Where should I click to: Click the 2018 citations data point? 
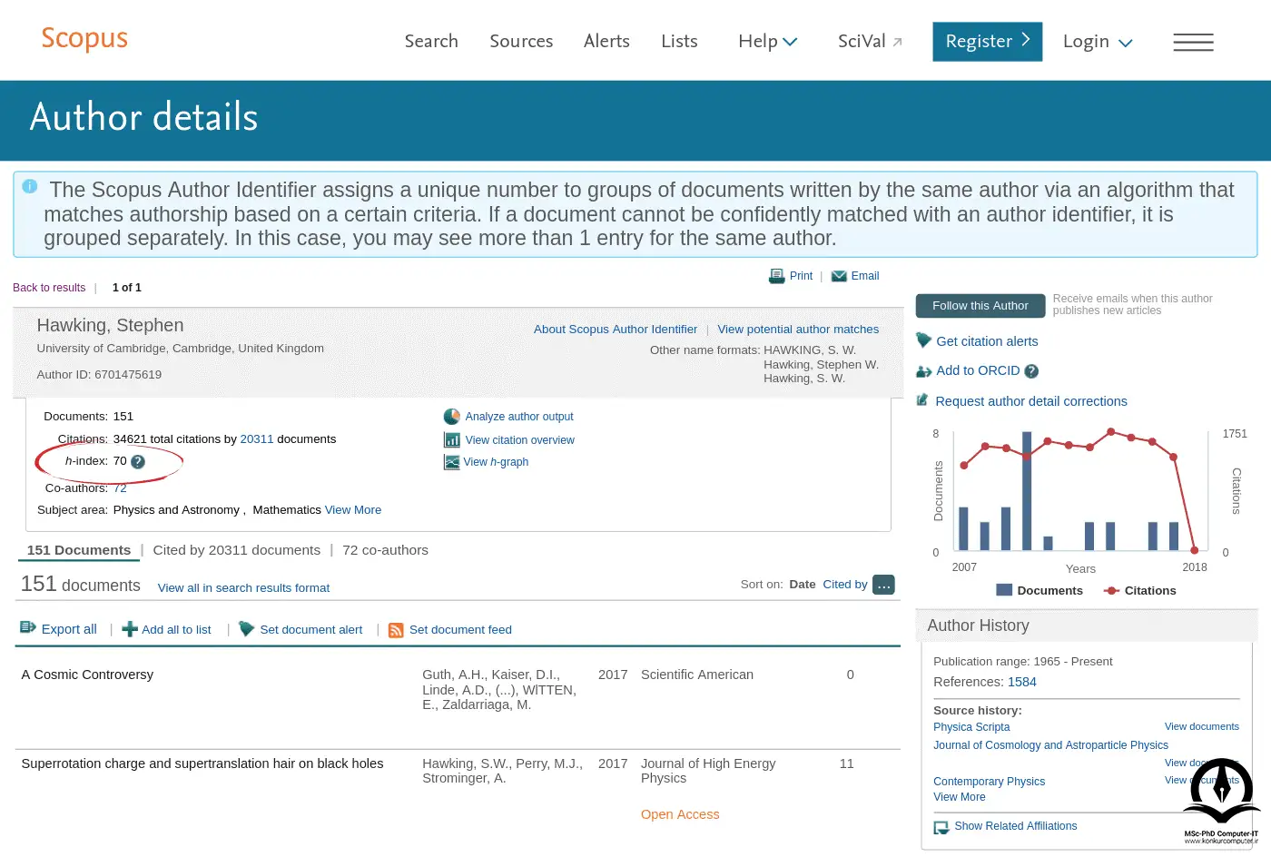1195,550
